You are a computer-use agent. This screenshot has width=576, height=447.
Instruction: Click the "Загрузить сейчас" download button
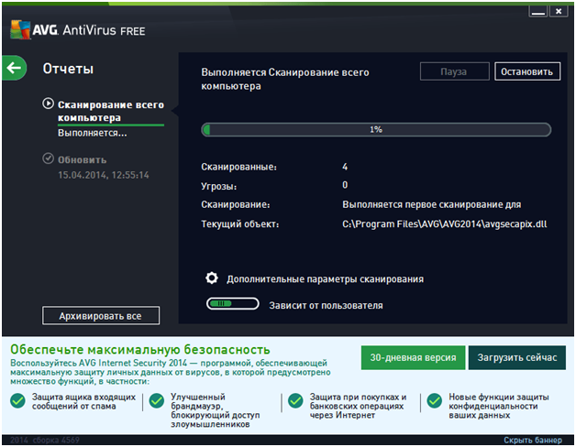point(516,357)
